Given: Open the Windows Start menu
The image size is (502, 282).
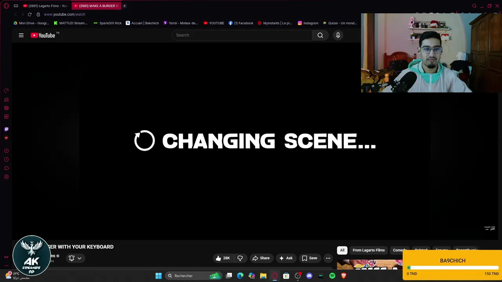Looking at the screenshot, I should [158, 276].
